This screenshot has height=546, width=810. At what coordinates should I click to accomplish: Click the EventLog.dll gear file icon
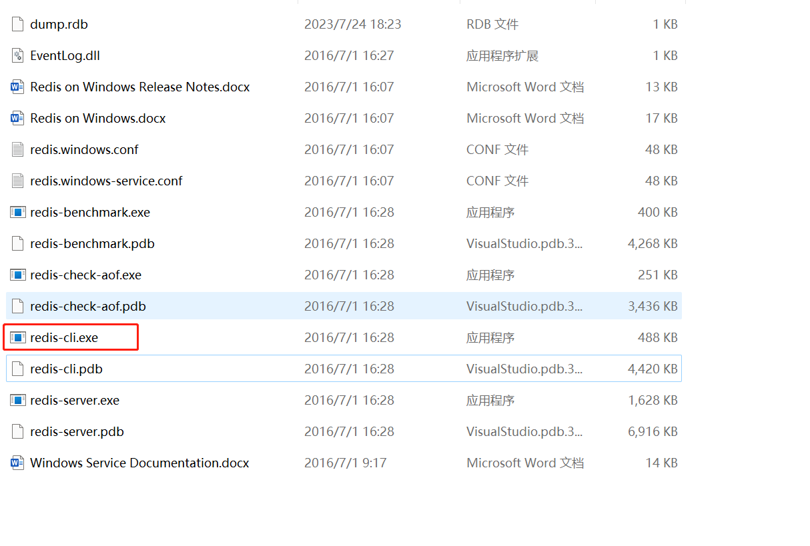pyautogui.click(x=18, y=55)
